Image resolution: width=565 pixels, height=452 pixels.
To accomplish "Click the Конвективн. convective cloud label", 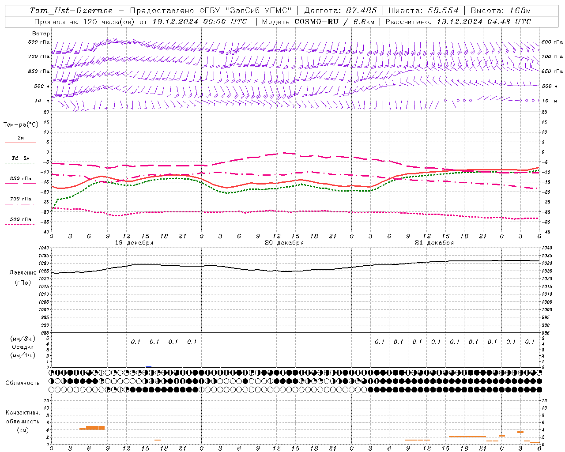I will pos(23,413).
